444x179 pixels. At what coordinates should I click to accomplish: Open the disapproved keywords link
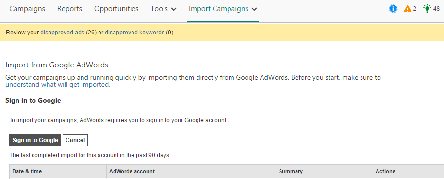[134, 33]
